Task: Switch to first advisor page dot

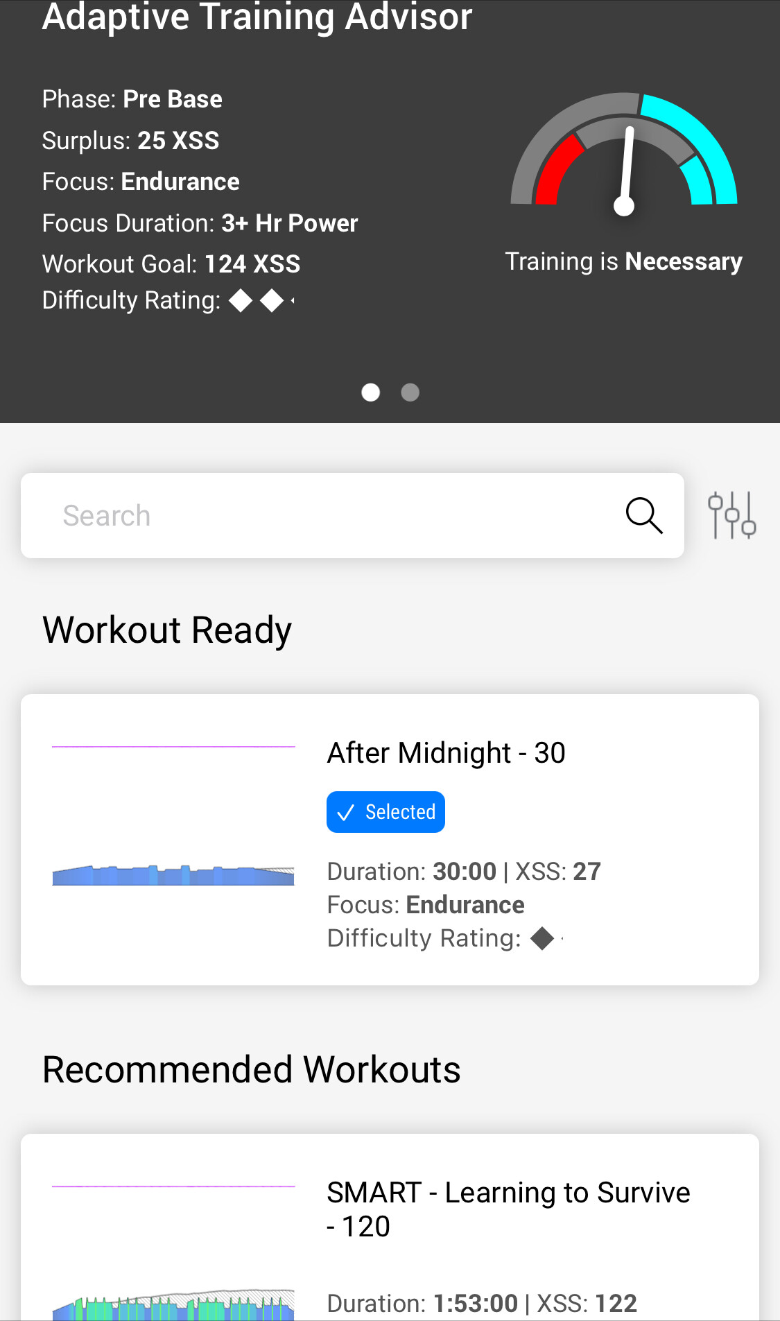Action: 371,392
